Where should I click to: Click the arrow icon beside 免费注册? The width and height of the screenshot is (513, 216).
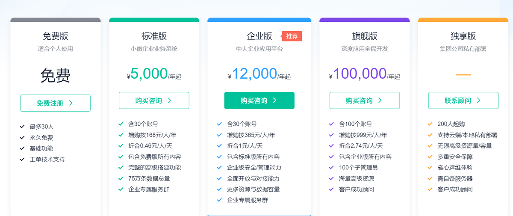71,103
